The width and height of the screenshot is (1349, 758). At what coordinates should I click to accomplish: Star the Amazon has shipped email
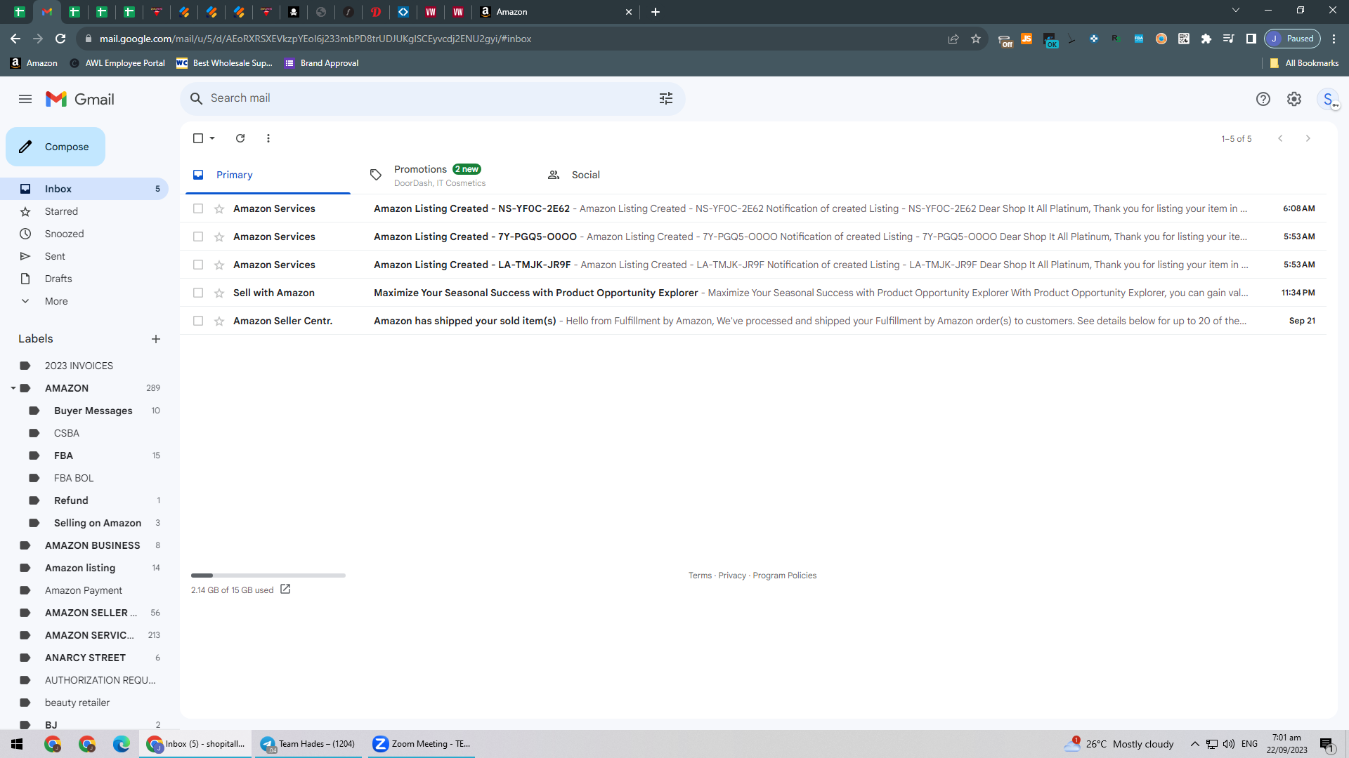coord(219,321)
